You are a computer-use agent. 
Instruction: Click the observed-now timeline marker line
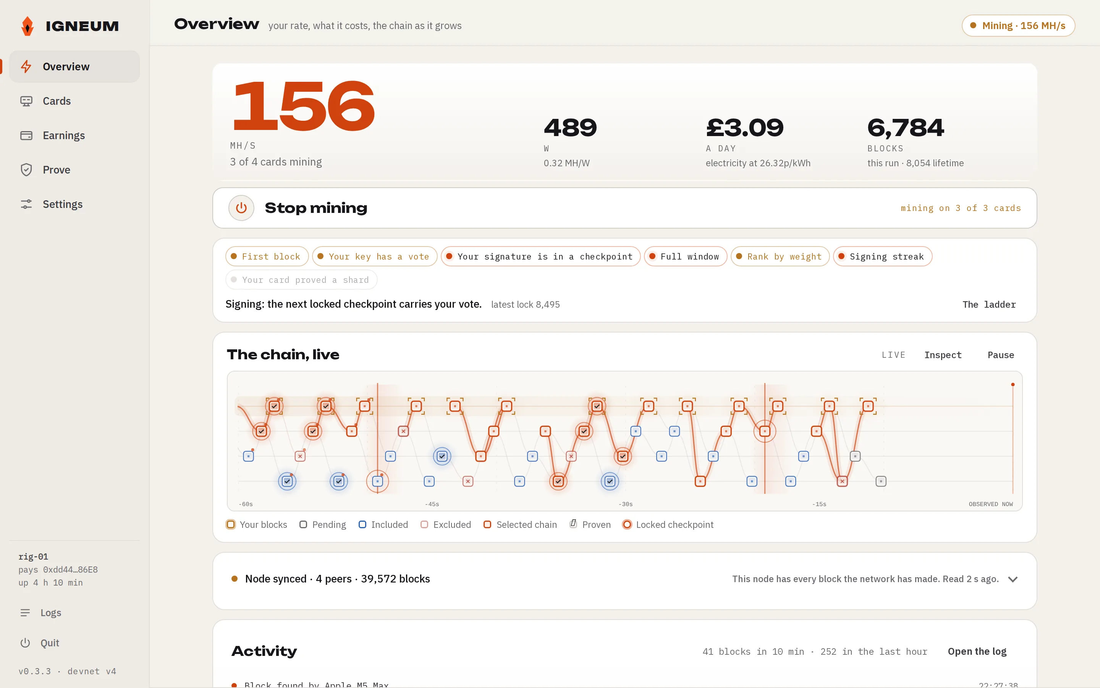click(1013, 439)
